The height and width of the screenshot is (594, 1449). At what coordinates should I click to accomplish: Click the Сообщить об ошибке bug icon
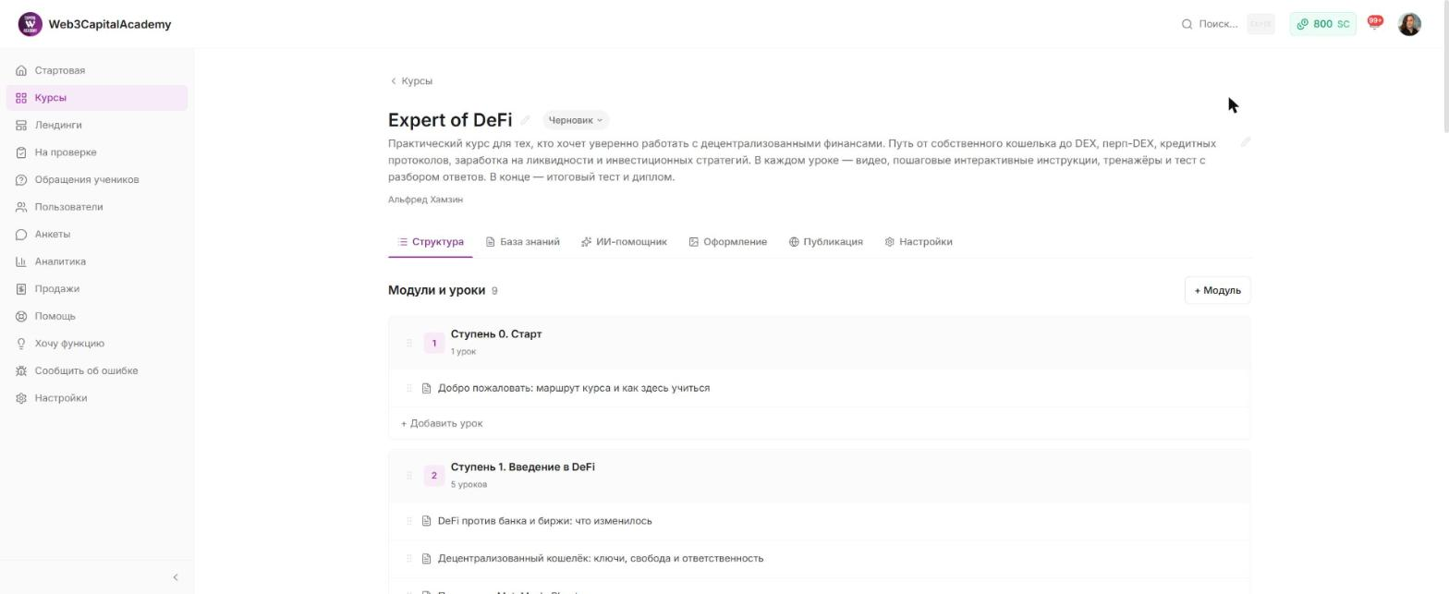tap(21, 370)
